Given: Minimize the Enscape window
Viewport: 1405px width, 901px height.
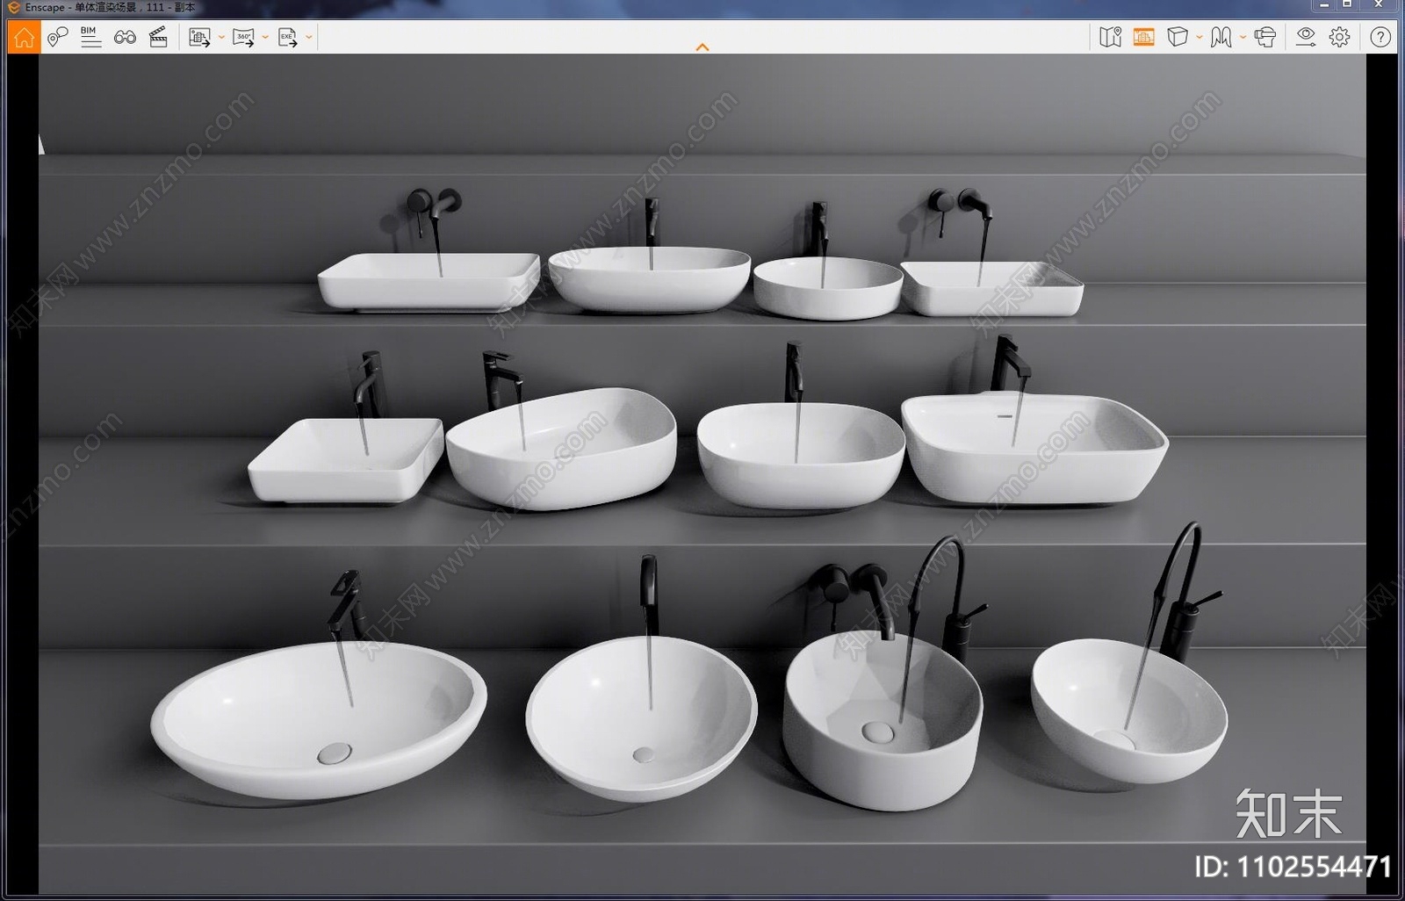Looking at the screenshot, I should [x=1324, y=5].
